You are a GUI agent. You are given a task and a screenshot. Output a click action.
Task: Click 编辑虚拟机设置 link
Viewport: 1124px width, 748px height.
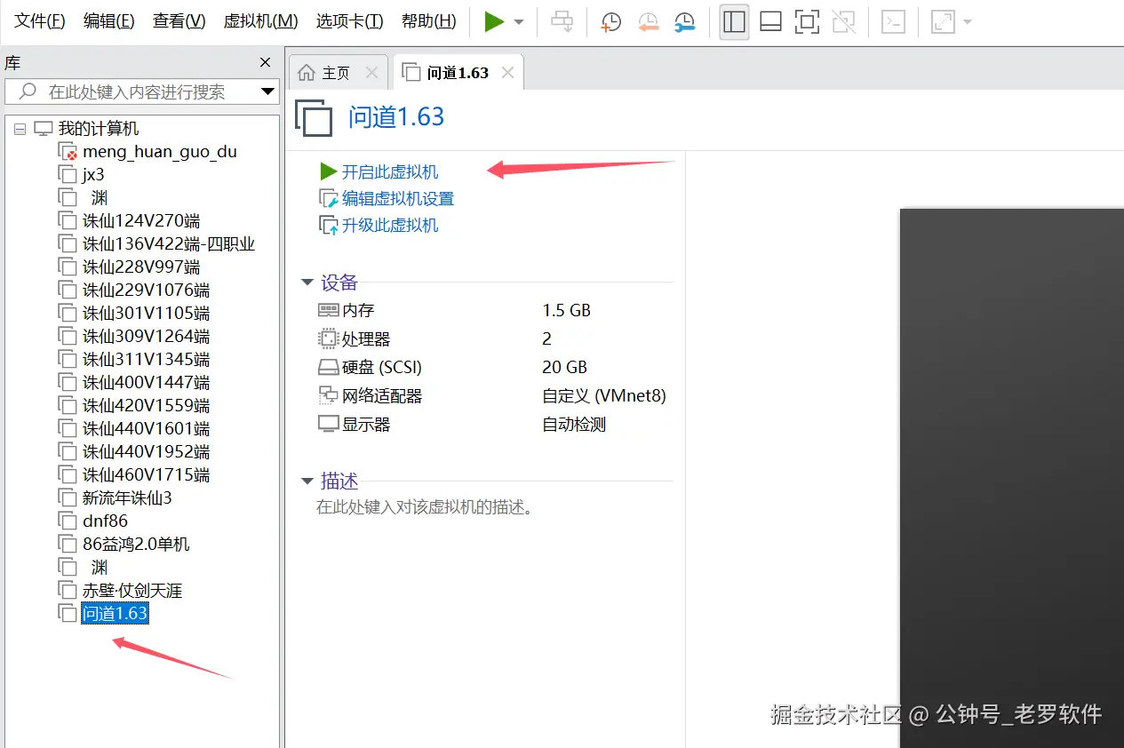tap(398, 198)
